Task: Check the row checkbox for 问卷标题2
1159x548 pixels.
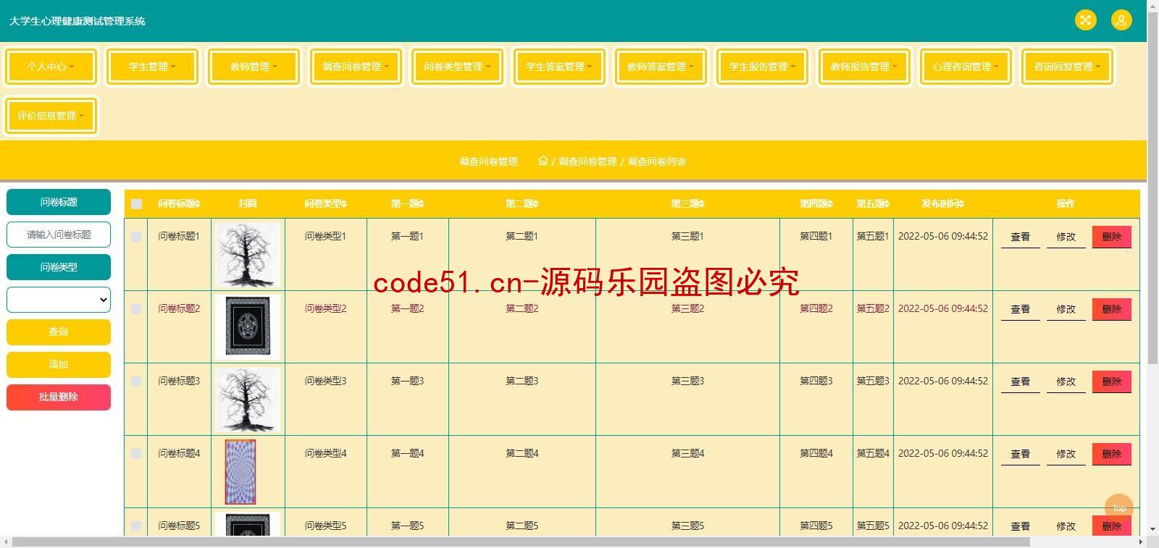Action: [x=136, y=308]
